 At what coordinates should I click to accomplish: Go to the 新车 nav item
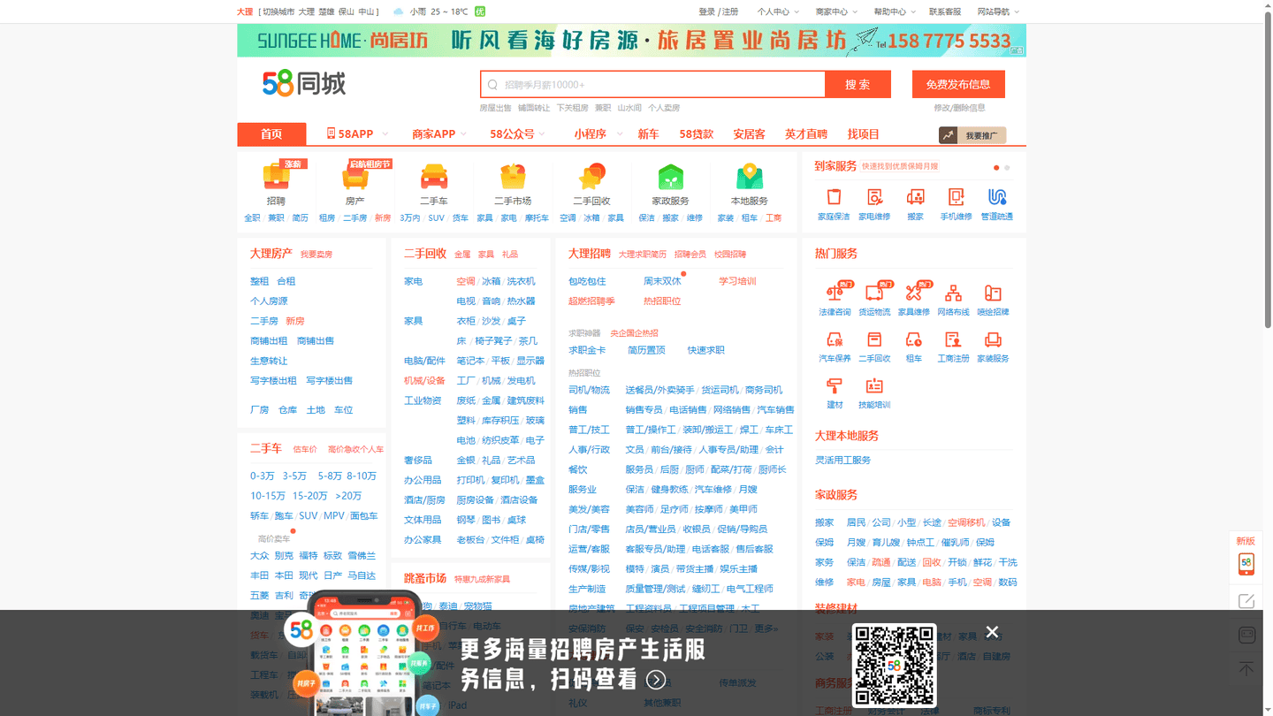click(x=648, y=133)
